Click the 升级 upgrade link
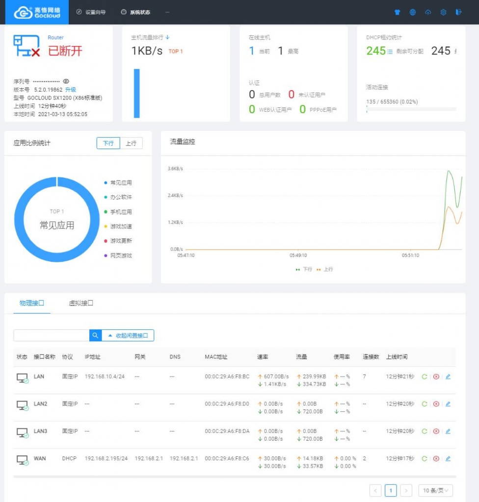This screenshot has height=502, width=479. point(71,90)
